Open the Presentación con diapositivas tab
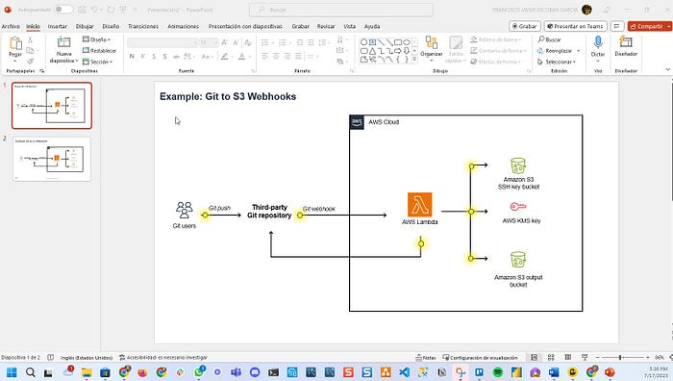 245,26
